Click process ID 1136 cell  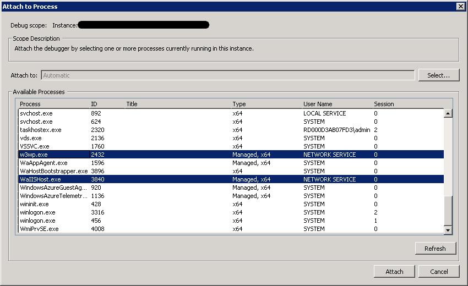click(97, 196)
